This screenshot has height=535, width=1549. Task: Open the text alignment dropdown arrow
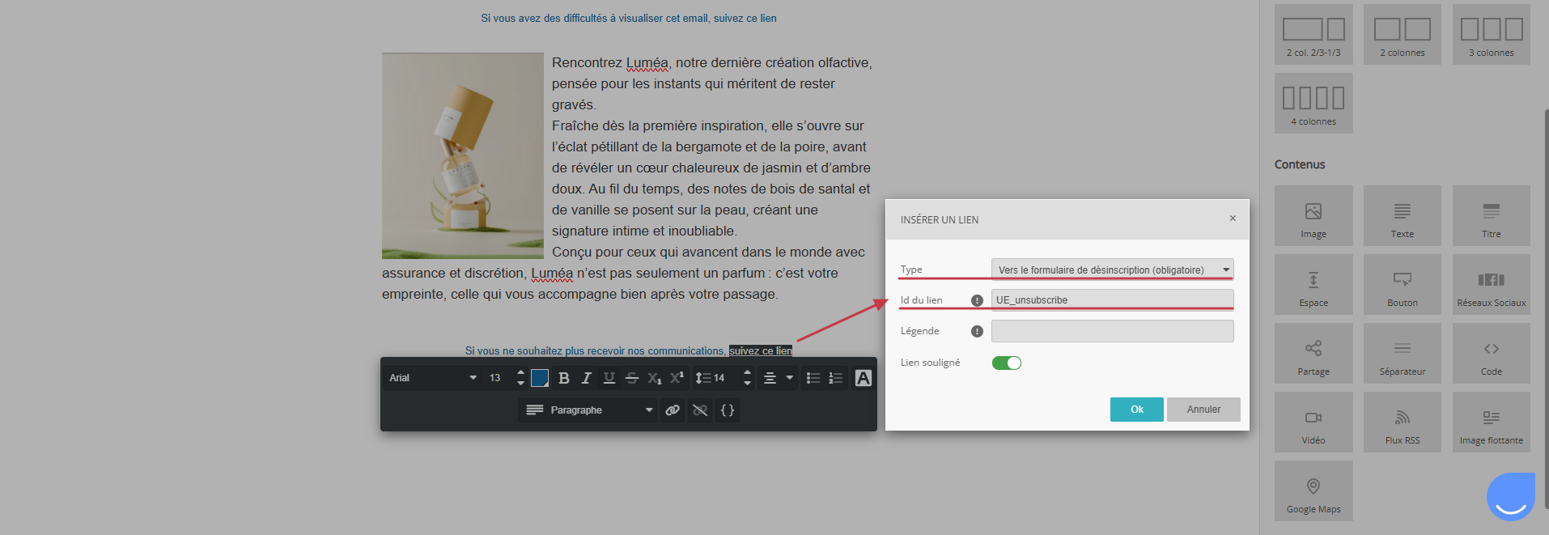tap(790, 378)
